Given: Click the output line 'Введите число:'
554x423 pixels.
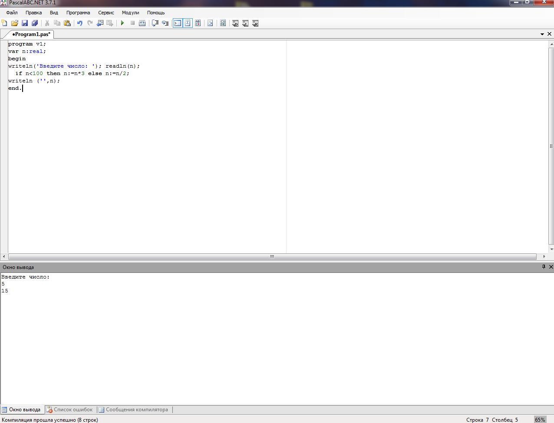Looking at the screenshot, I should coord(26,277).
